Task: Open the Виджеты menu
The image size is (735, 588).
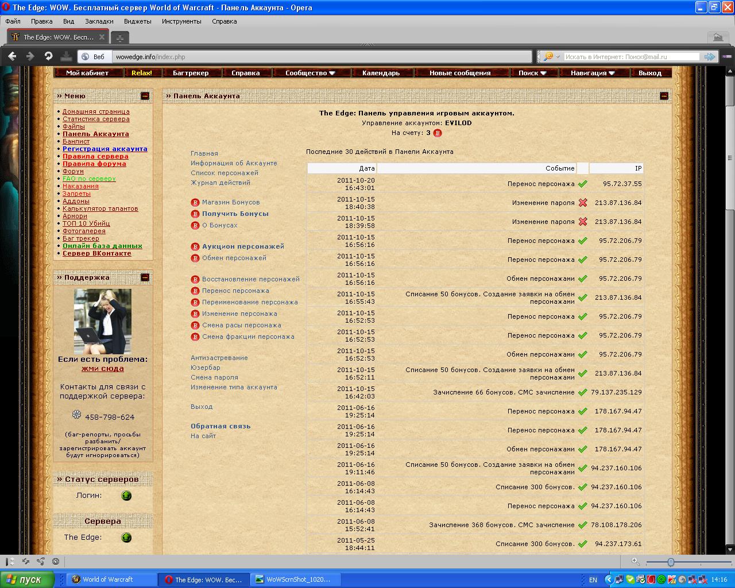Action: pos(137,21)
